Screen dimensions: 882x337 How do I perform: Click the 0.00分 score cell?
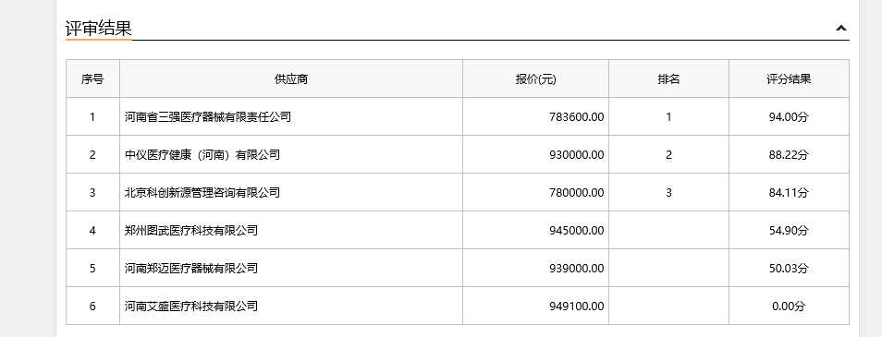[x=789, y=307]
